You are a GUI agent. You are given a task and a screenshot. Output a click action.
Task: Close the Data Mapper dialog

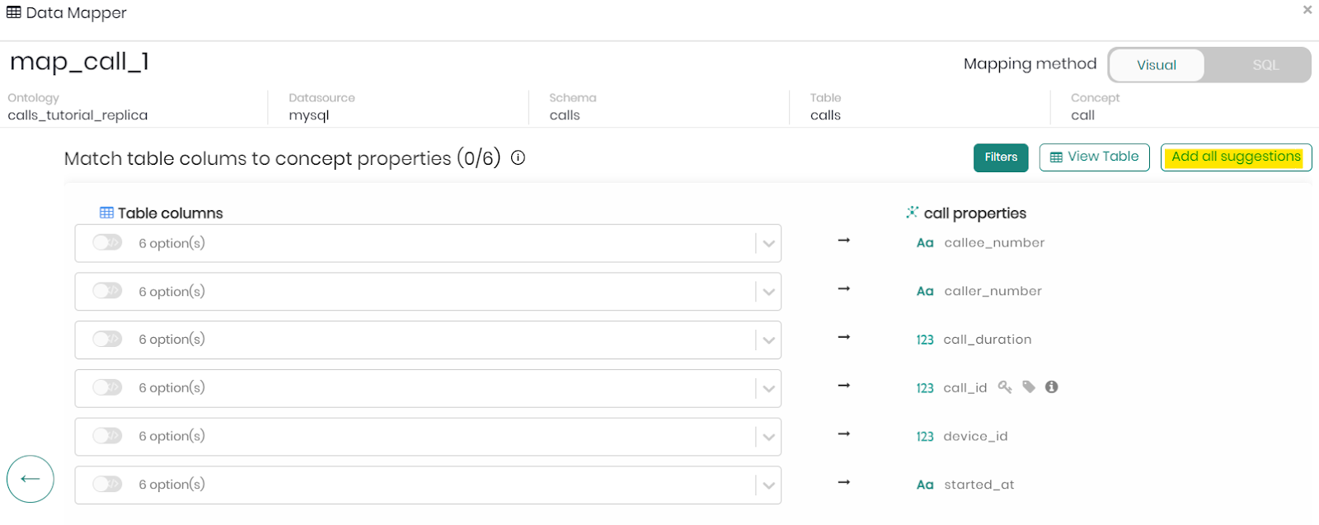(1307, 10)
